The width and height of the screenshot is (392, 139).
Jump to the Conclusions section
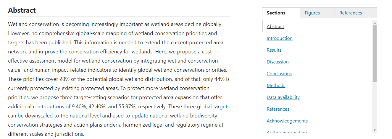[x=279, y=74]
